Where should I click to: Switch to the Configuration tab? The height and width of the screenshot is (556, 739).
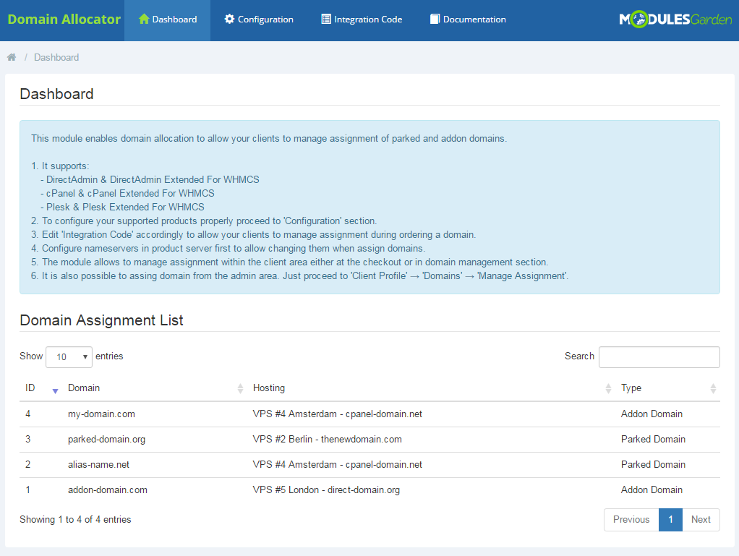[x=258, y=20]
